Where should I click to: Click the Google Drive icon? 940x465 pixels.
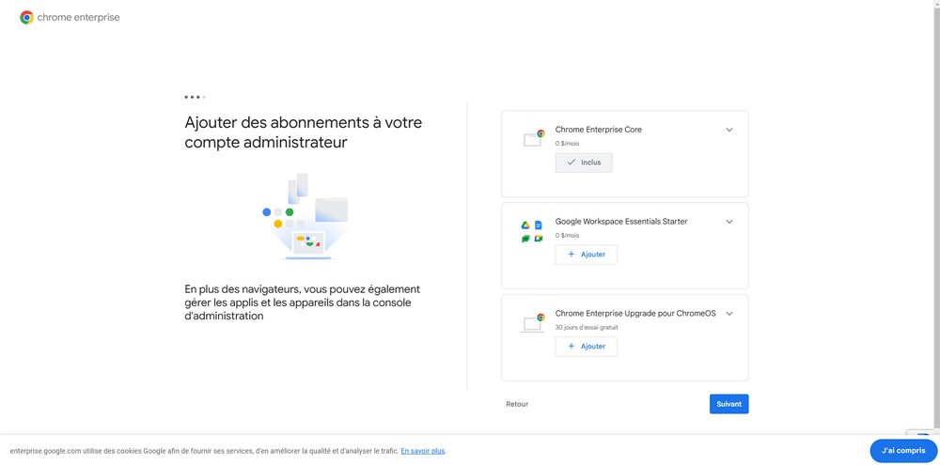click(x=525, y=225)
